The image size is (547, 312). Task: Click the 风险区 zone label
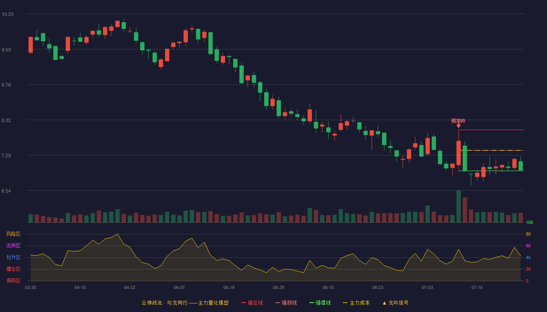(x=13, y=234)
